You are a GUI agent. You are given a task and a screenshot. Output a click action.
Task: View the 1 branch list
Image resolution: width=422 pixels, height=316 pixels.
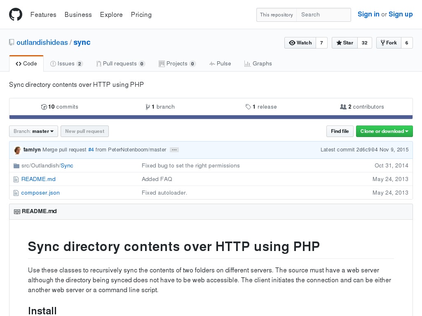coord(160,107)
